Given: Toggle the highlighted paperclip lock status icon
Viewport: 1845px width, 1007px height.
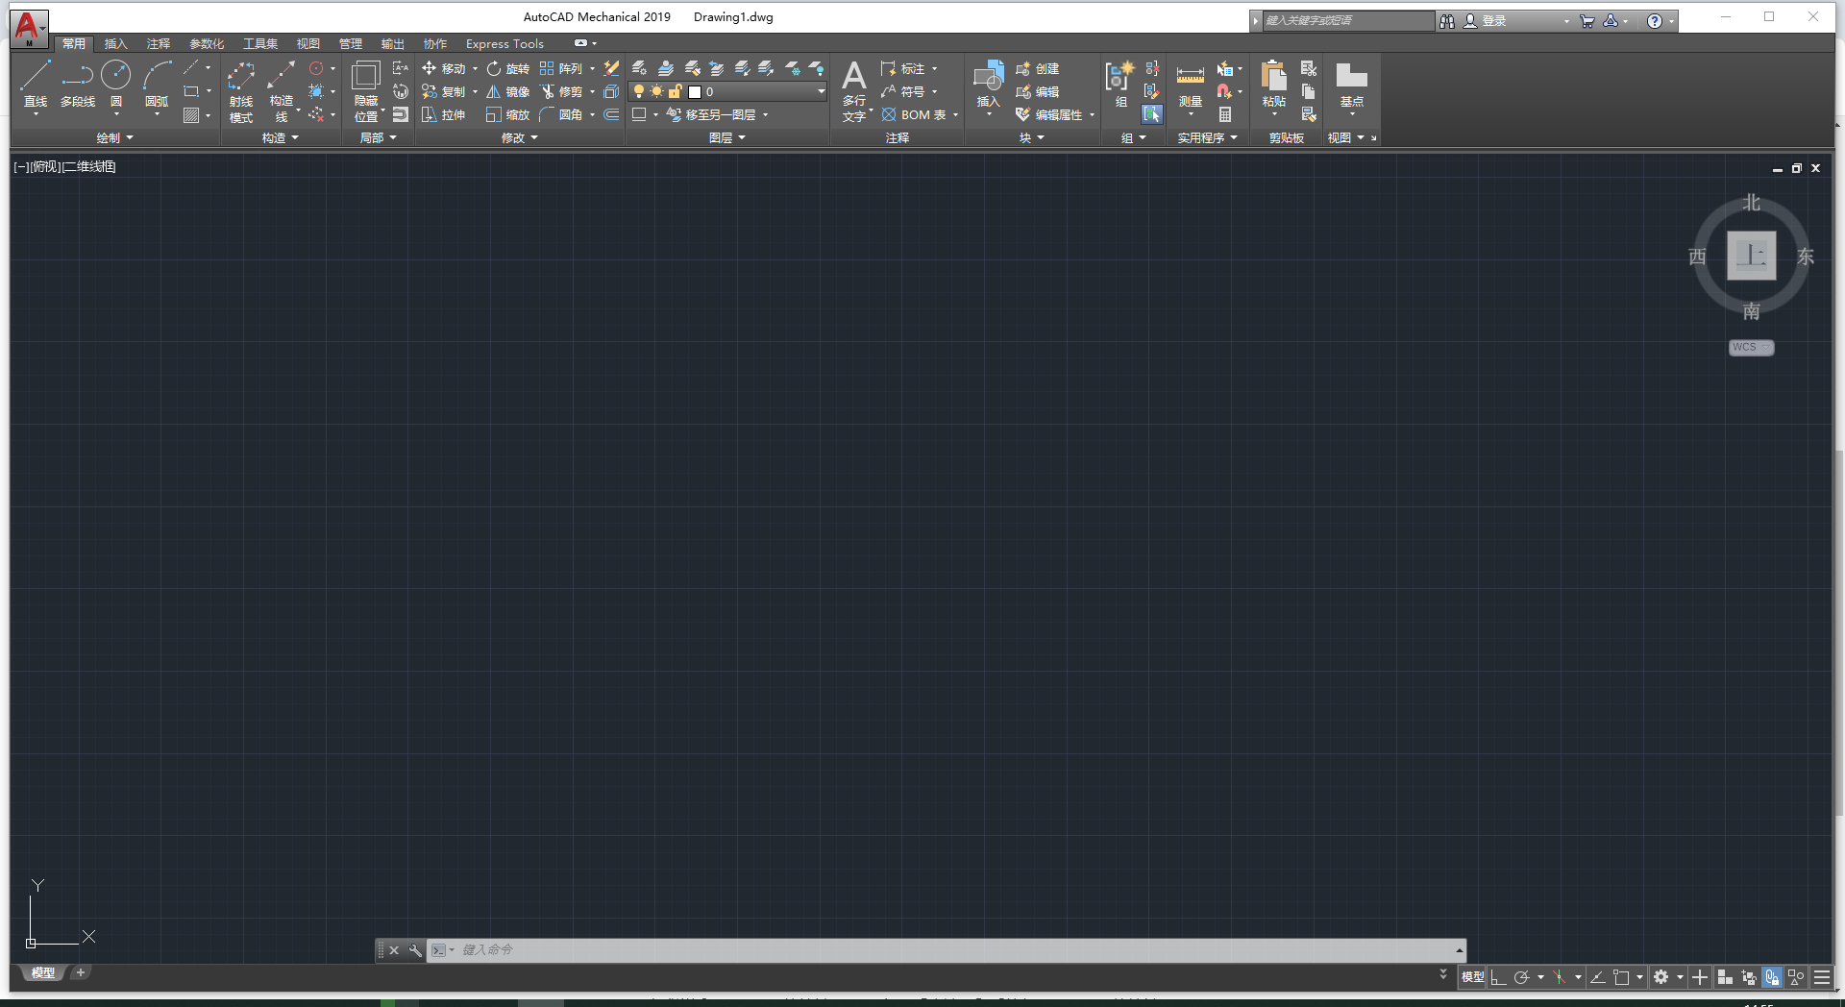Looking at the screenshot, I should pyautogui.click(x=1772, y=977).
